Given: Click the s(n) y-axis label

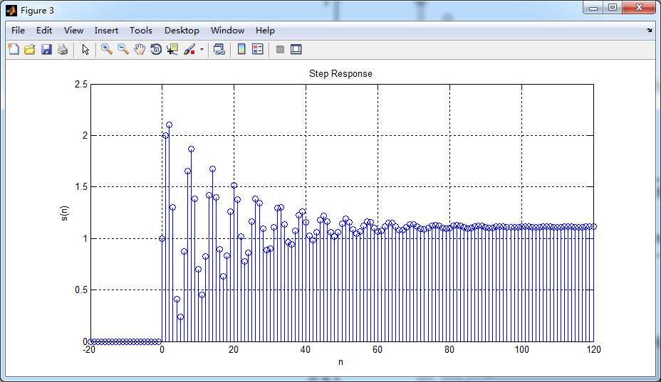Looking at the screenshot, I should [64, 213].
